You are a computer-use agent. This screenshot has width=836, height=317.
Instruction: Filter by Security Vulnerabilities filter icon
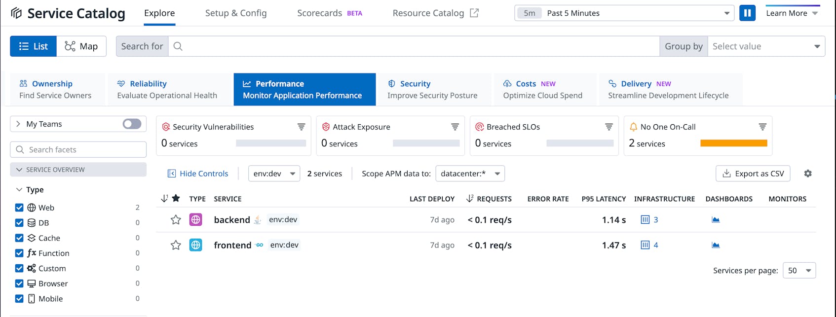tap(301, 127)
